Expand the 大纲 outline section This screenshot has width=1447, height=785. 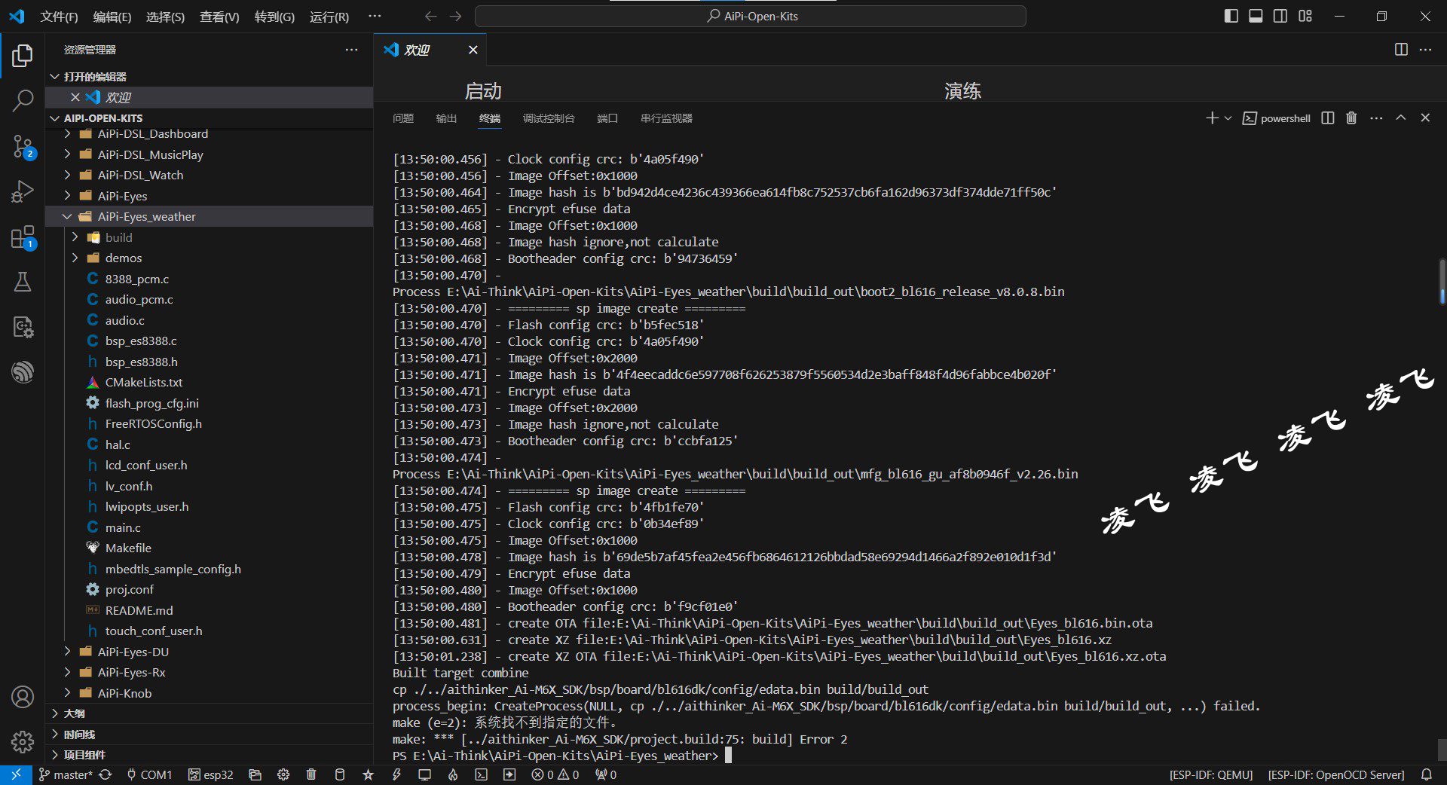click(210, 713)
